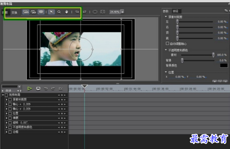Switch to the 预设 tab
Image resolution: width=230 pixels, height=149 pixels.
click(x=176, y=11)
